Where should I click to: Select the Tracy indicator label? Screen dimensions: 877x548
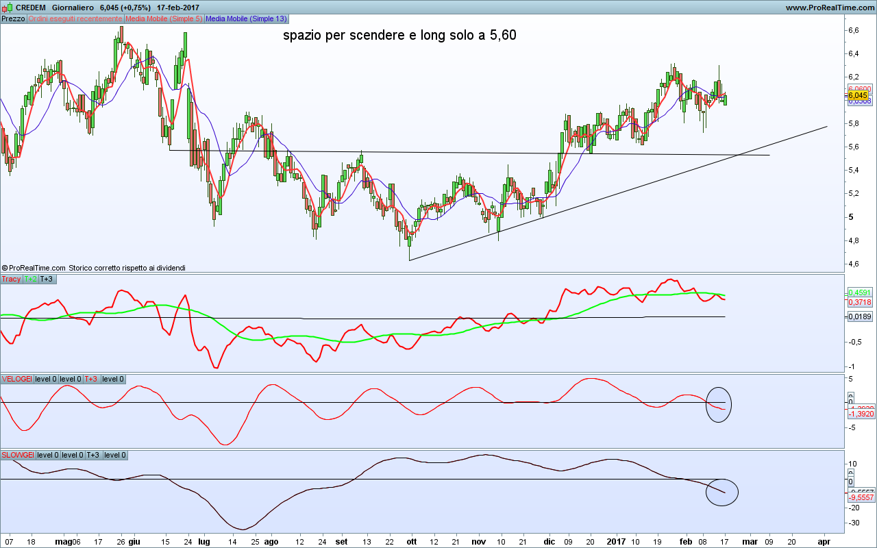click(x=11, y=279)
